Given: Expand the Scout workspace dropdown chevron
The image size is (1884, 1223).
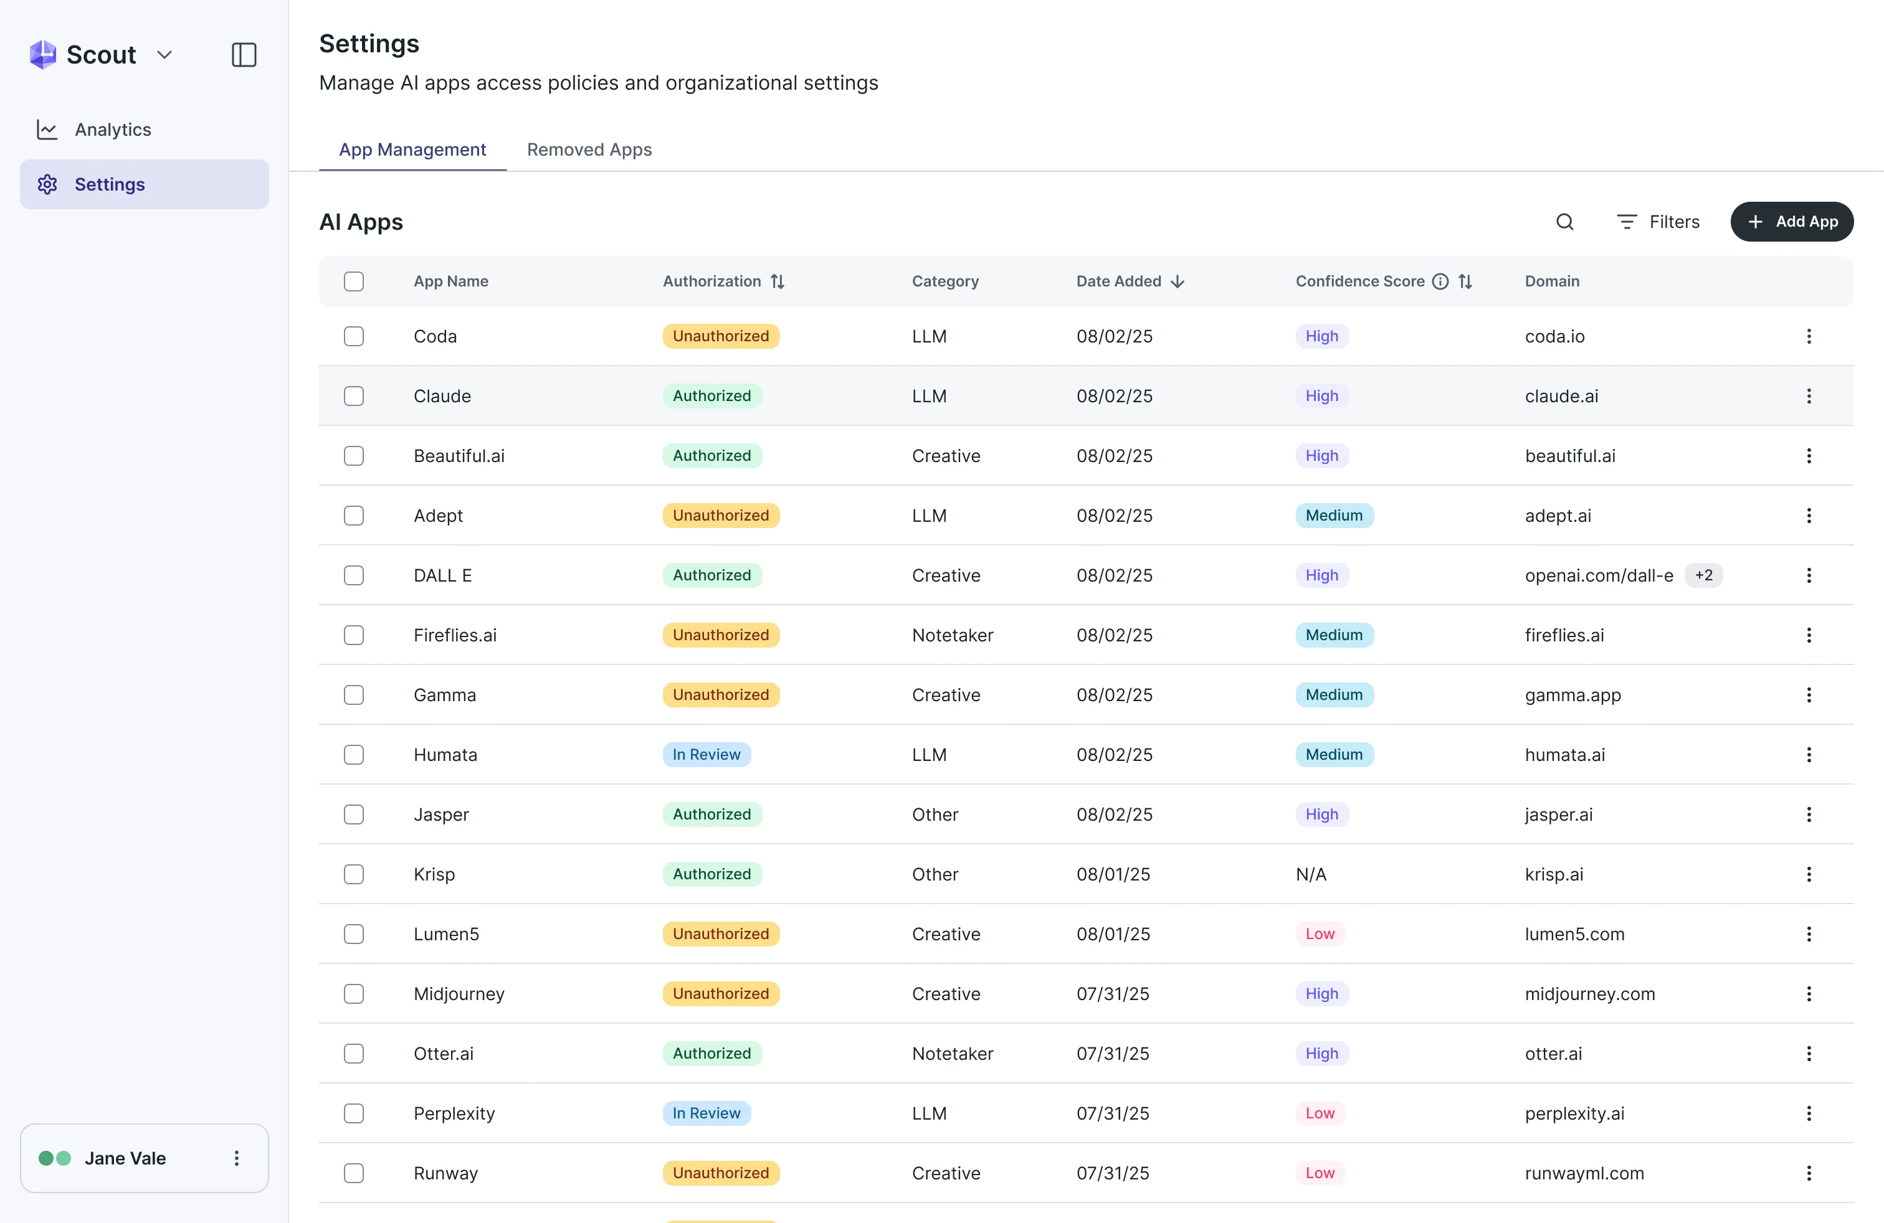Looking at the screenshot, I should click(x=164, y=55).
